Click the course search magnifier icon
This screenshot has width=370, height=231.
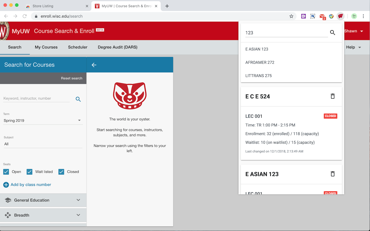(78, 99)
